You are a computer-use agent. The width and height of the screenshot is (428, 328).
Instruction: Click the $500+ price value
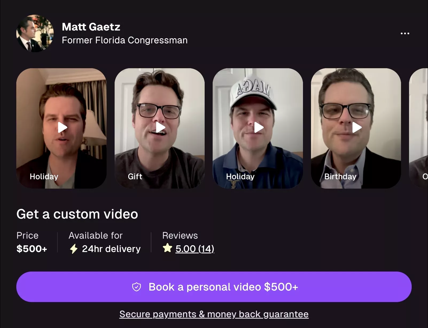pos(32,249)
